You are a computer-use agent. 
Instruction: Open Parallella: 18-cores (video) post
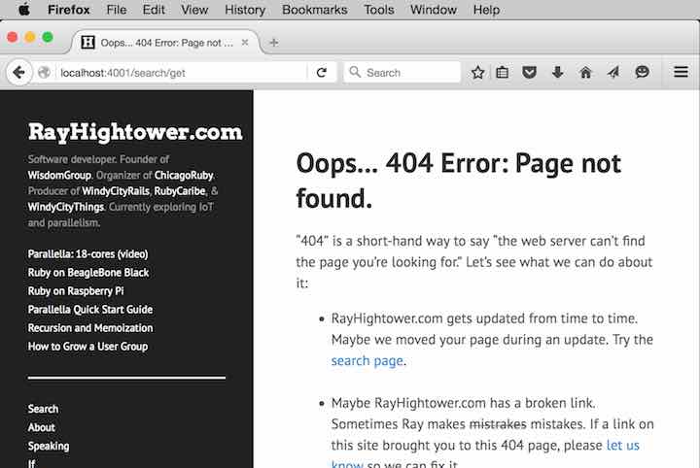point(87,254)
